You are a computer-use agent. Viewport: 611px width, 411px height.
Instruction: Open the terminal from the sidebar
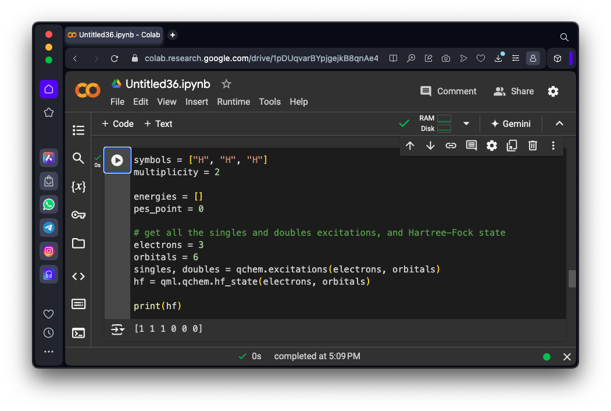click(x=78, y=333)
